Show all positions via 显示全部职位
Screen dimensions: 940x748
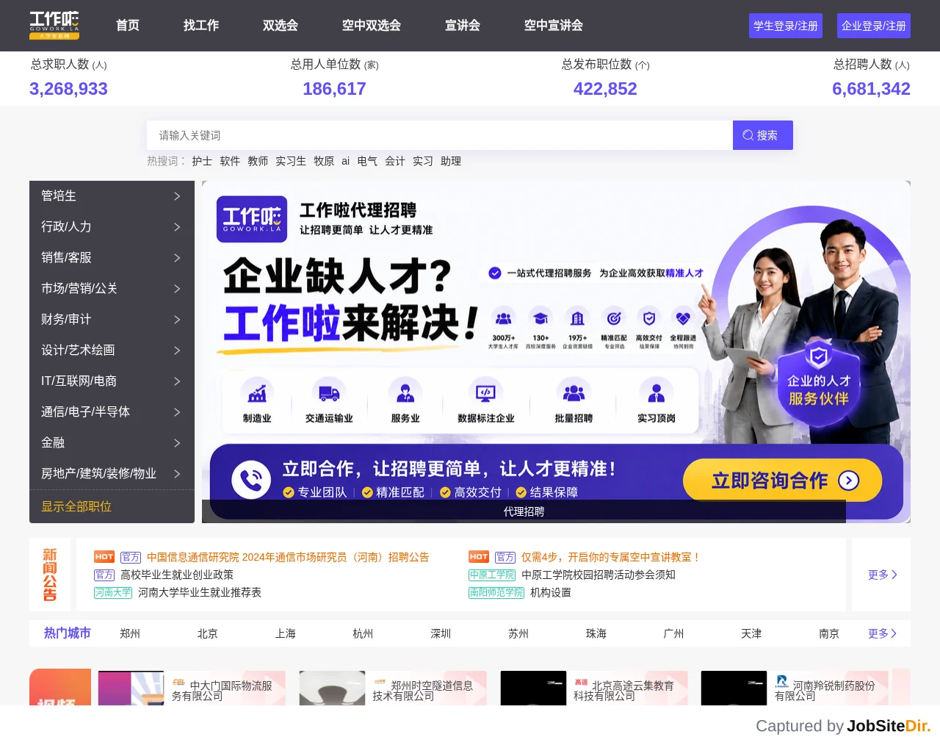[76, 506]
